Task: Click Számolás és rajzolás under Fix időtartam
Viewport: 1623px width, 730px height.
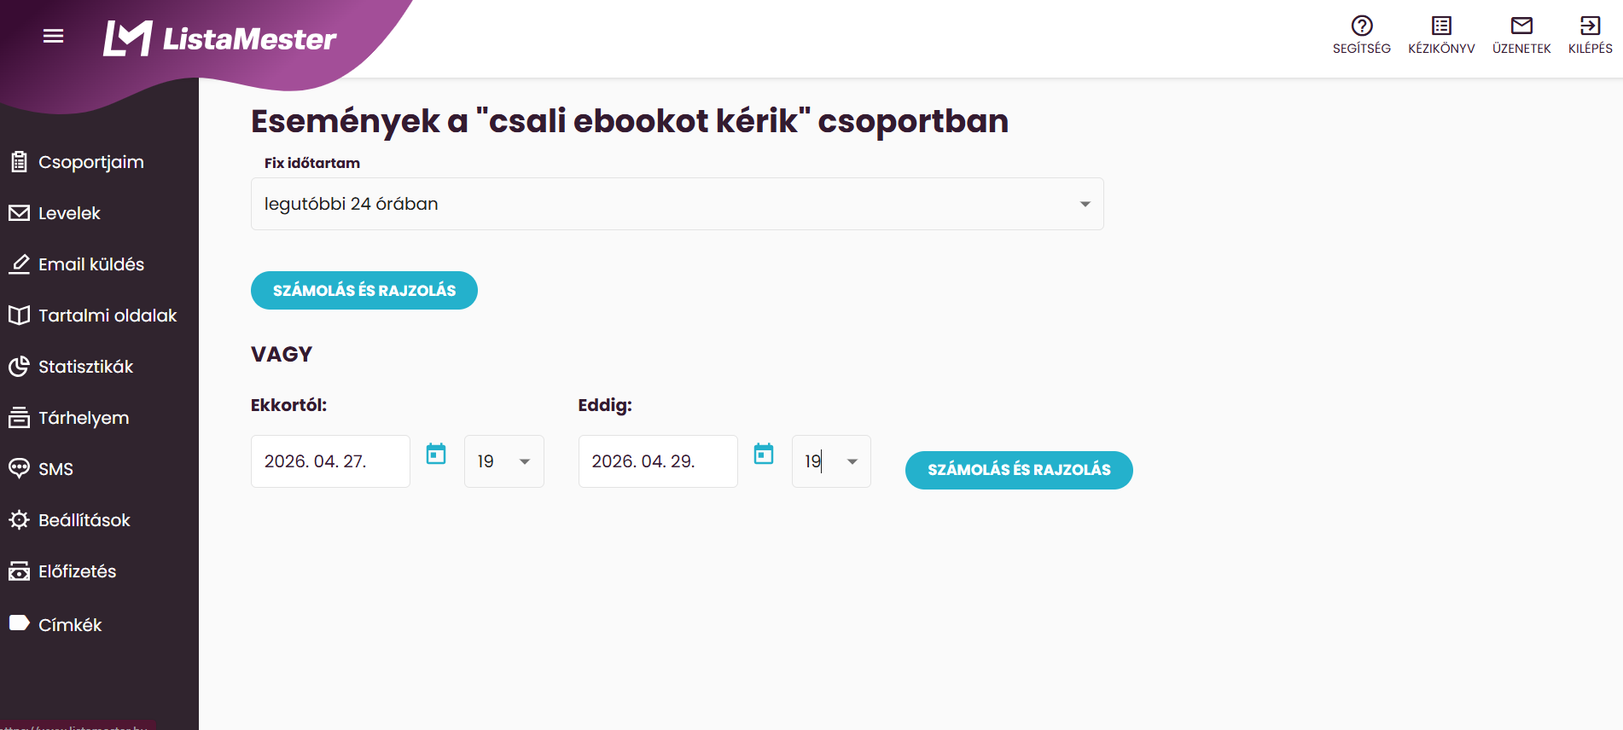Action: pos(364,291)
